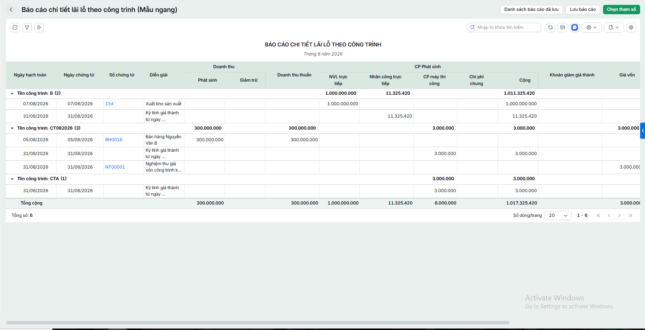Open the blue chat message icon
645x330 pixels.
coord(575,27)
